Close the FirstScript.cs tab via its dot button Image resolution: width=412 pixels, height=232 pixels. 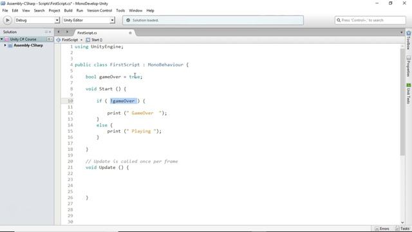[130, 33]
